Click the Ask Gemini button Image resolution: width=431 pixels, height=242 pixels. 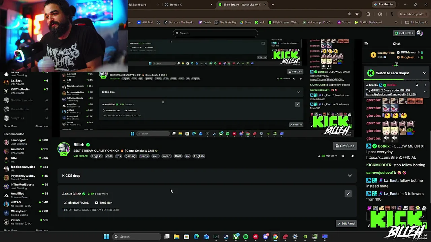pyautogui.click(x=383, y=5)
